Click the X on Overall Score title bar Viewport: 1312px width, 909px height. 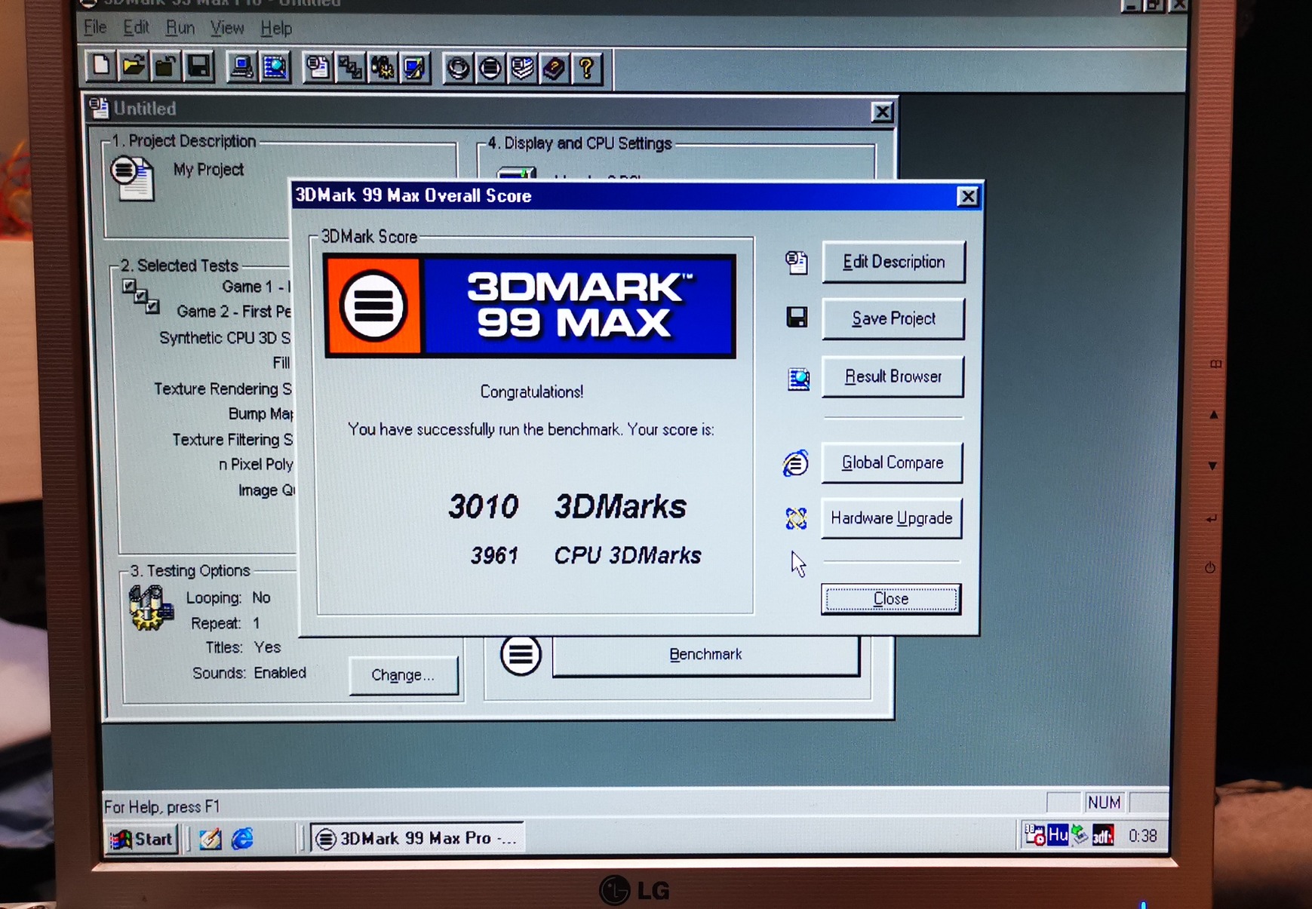(x=967, y=197)
